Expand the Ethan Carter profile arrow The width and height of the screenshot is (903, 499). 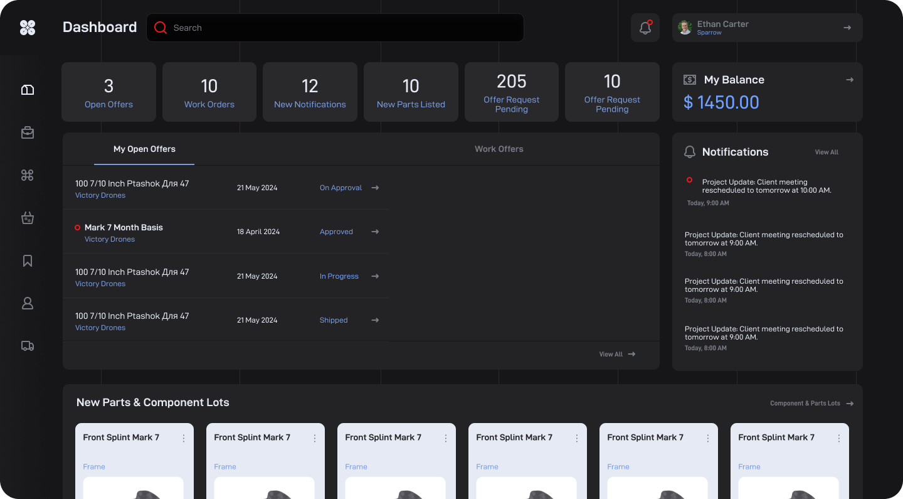pyautogui.click(x=847, y=28)
